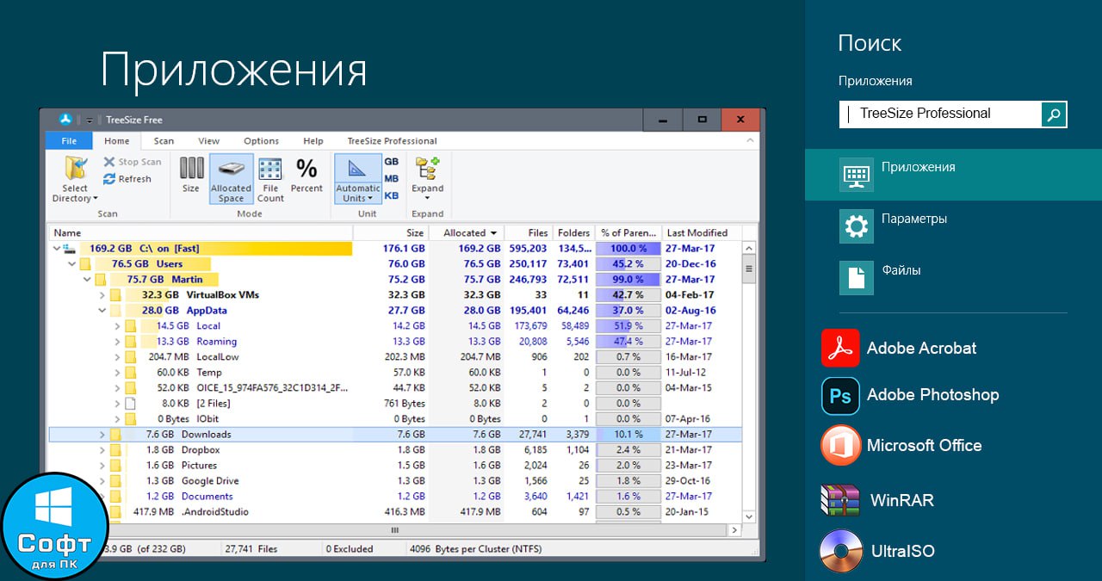
Task: Click the [2 Files] file icon
Action: [131, 404]
